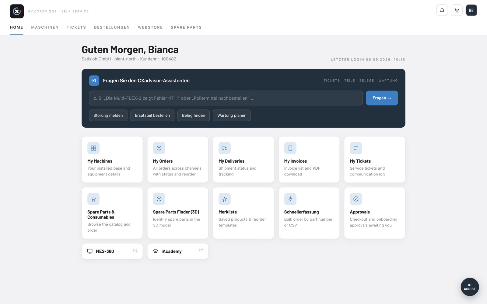Focus the assistant question input field
This screenshot has width=487, height=304.
pyautogui.click(x=226, y=98)
